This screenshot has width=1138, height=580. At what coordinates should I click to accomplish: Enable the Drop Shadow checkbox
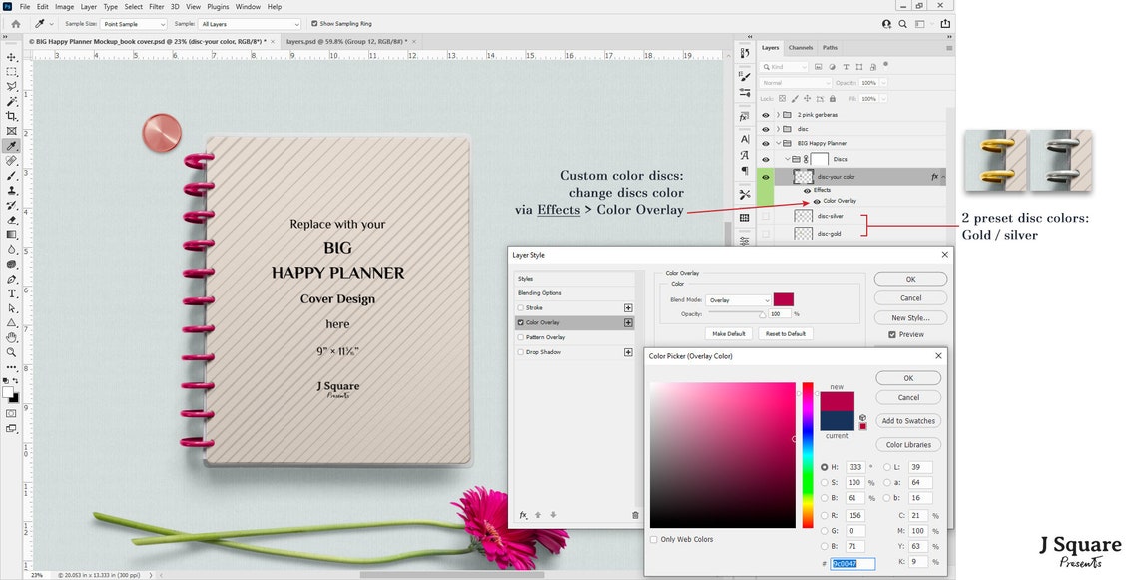tap(520, 352)
